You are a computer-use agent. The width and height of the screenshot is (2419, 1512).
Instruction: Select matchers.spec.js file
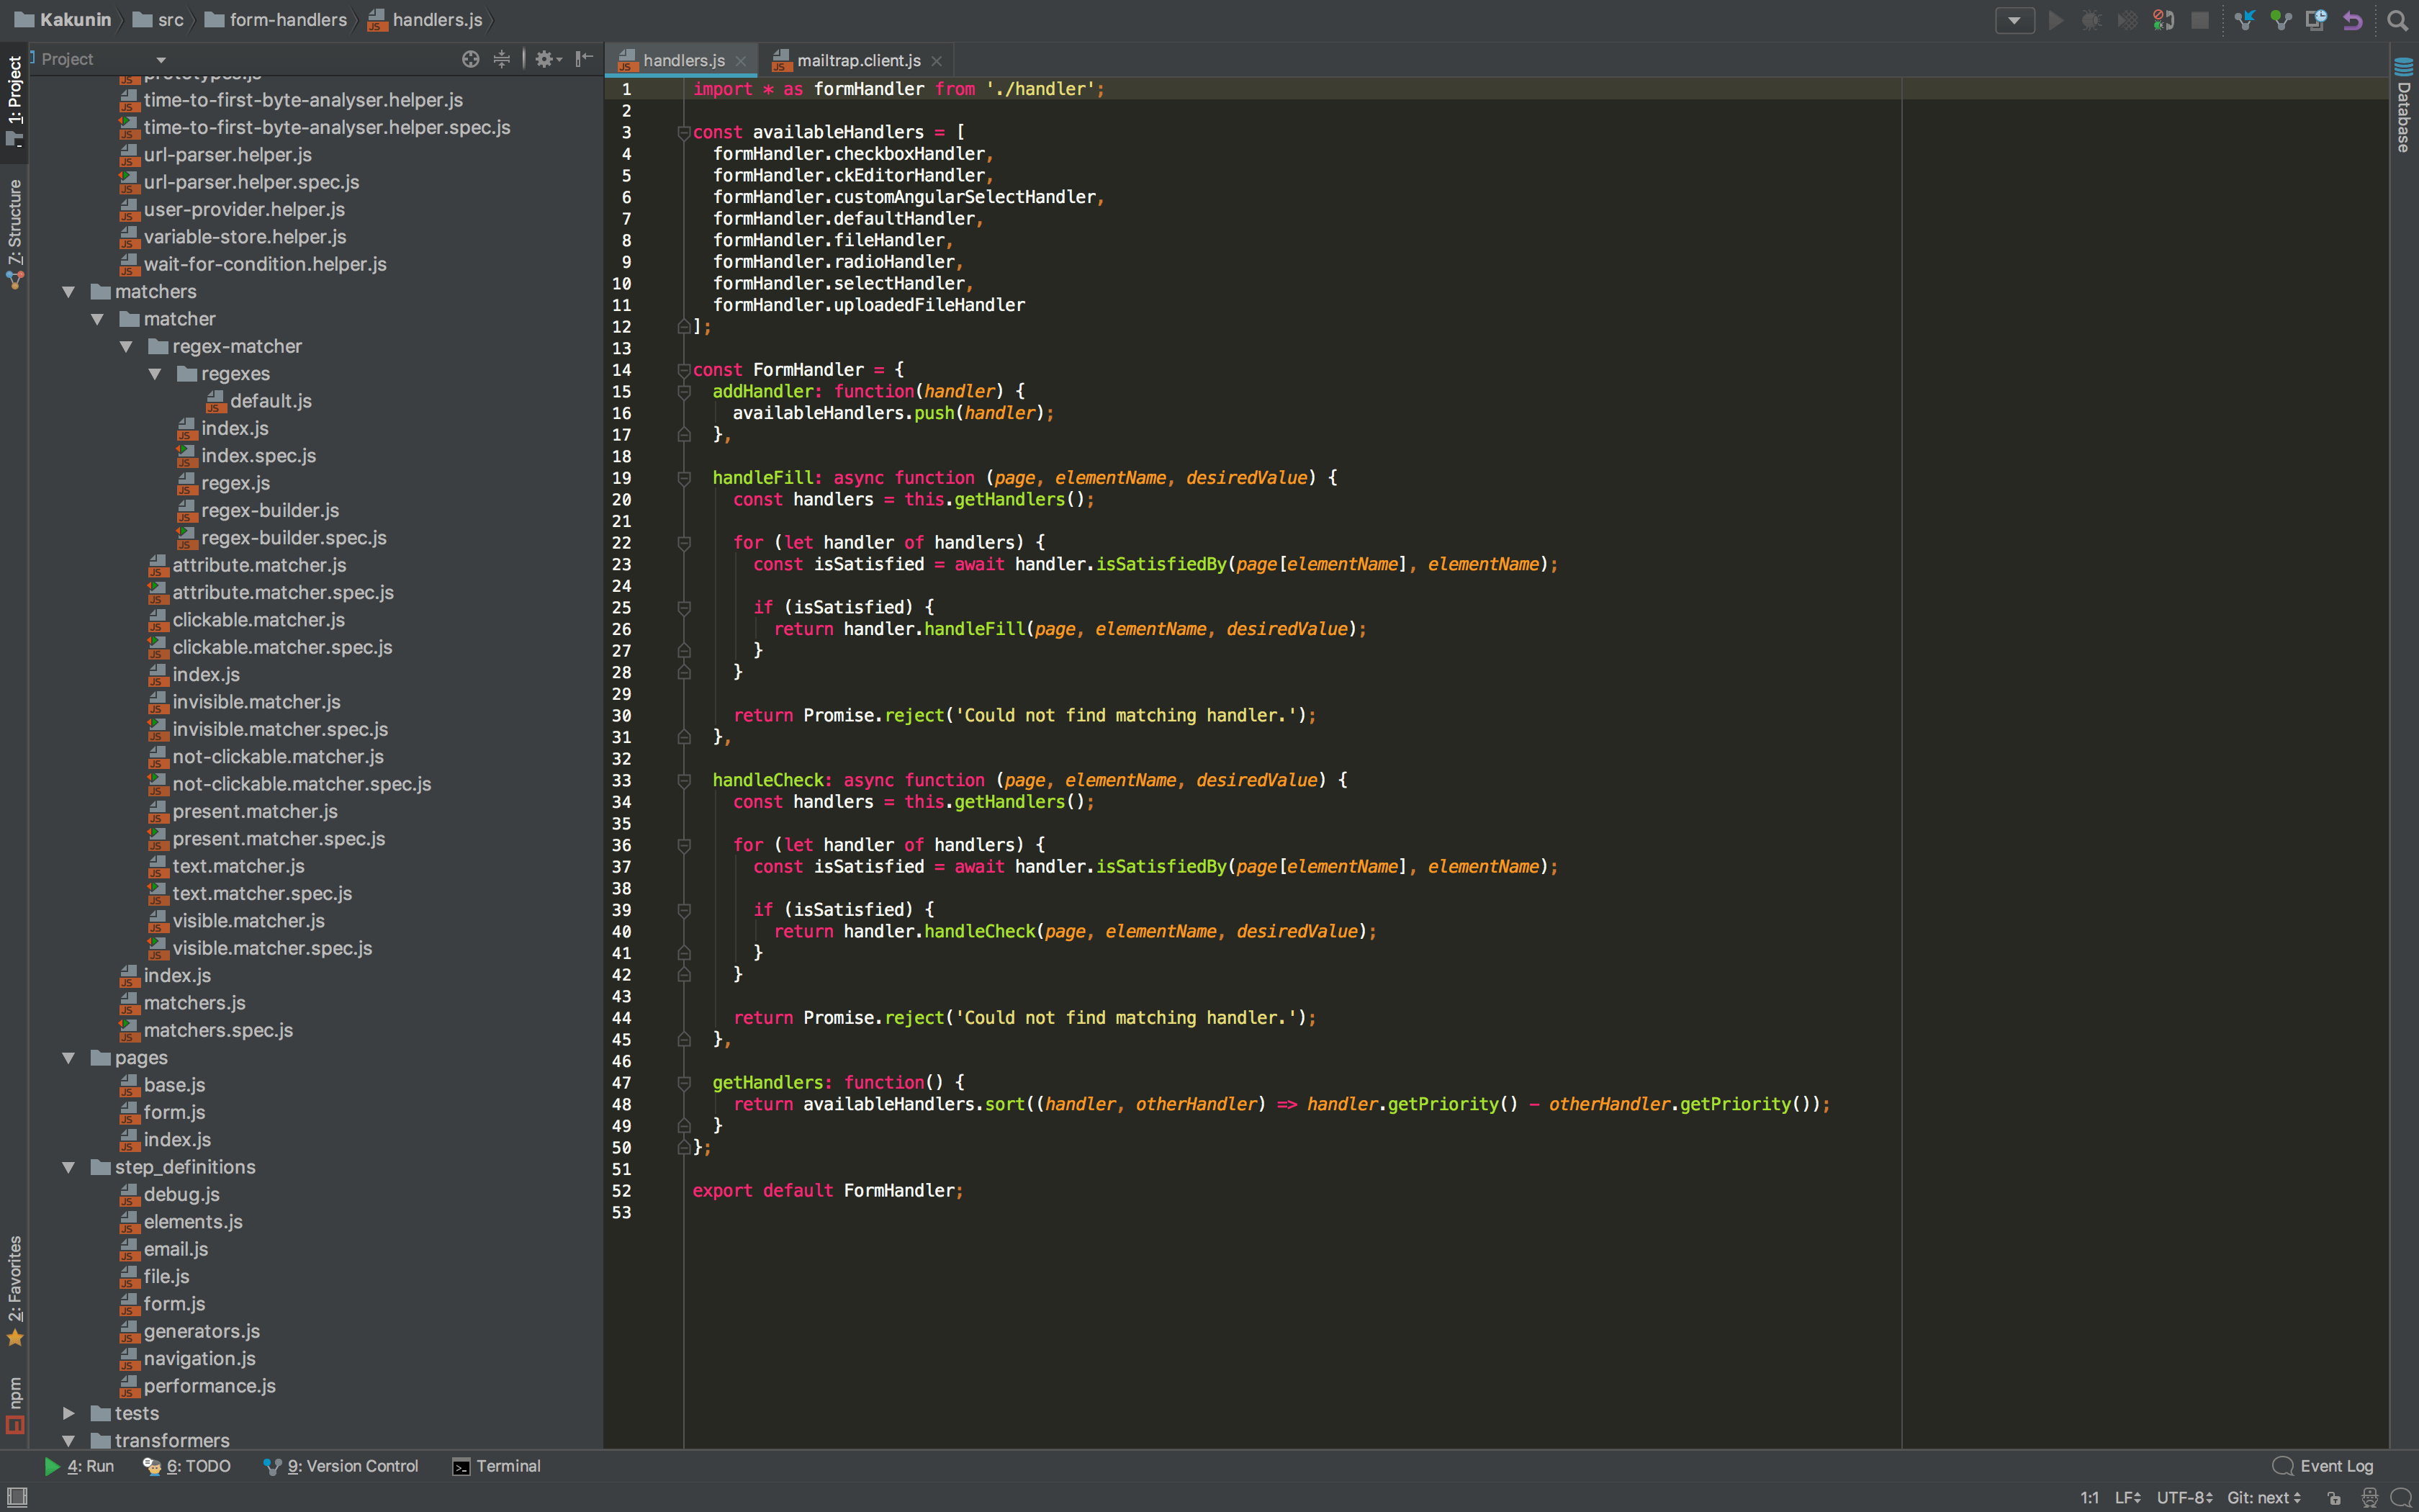(206, 1030)
